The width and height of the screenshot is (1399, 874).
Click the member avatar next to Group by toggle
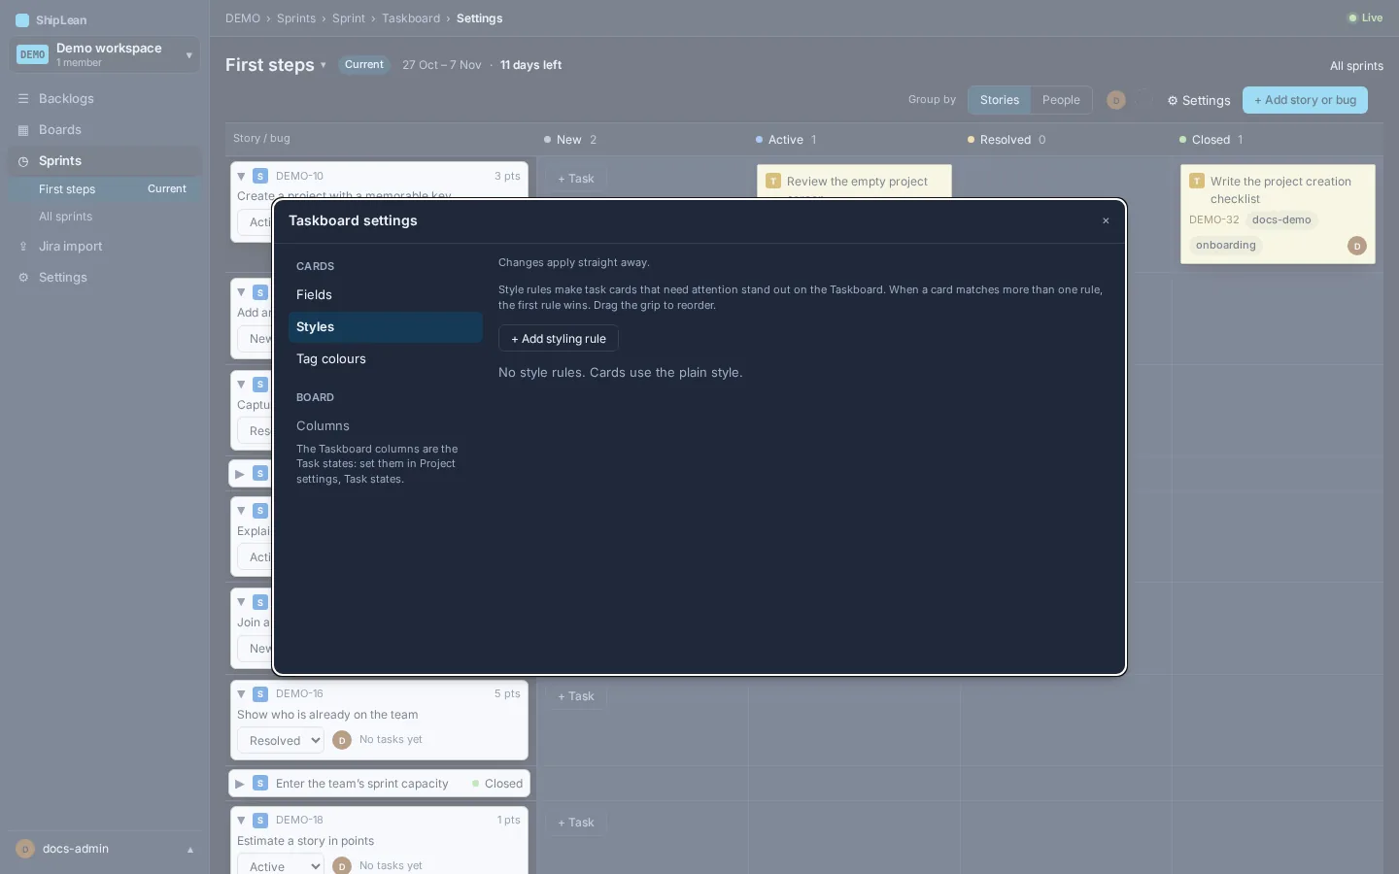[x=1116, y=100]
